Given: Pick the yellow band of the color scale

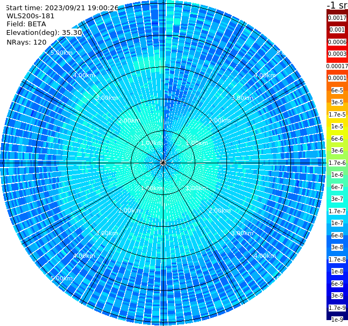Looking at the screenshot, I should click(x=337, y=133).
